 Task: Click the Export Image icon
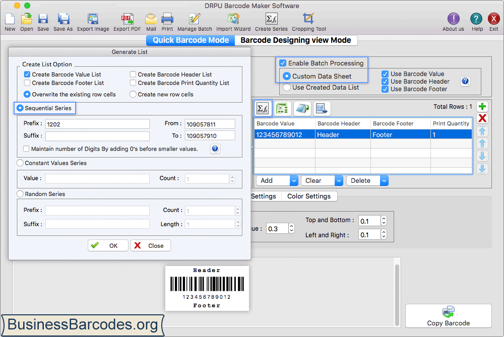(93, 20)
